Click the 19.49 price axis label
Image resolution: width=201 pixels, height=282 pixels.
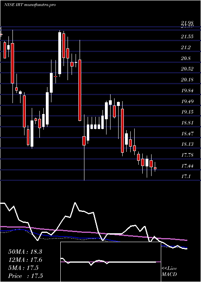click(x=187, y=101)
